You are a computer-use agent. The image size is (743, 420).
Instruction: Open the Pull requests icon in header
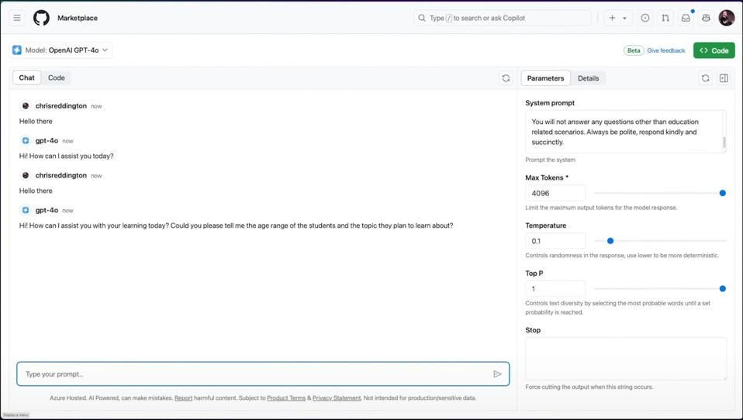click(665, 18)
